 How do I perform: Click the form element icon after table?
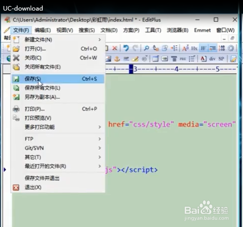[165, 59]
